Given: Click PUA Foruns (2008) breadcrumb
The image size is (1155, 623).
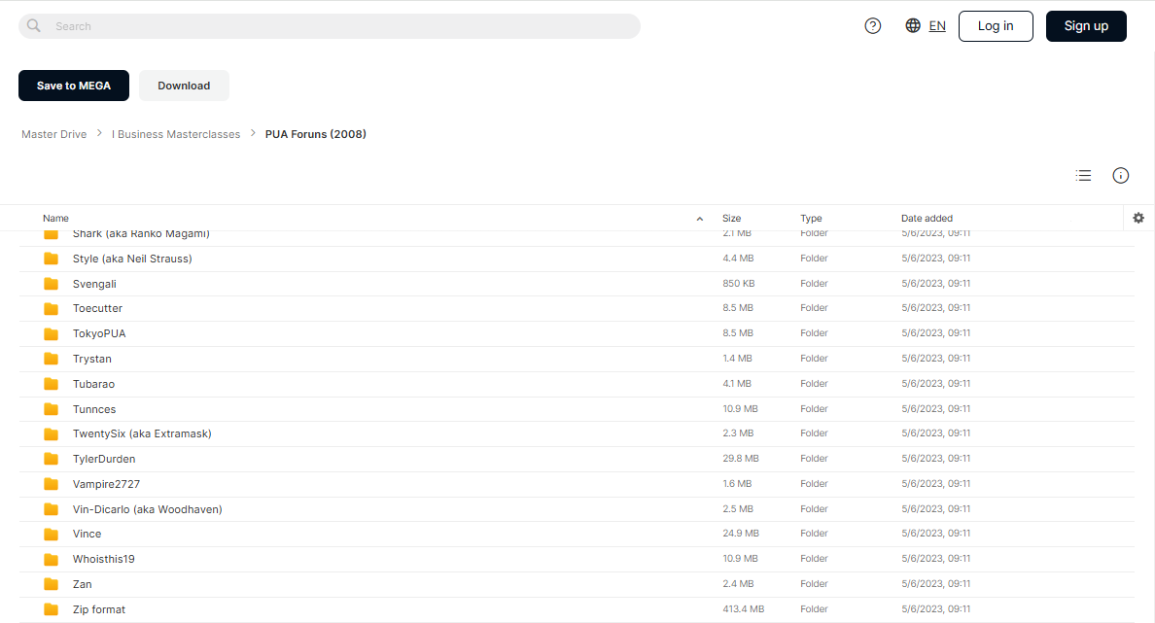Looking at the screenshot, I should pos(315,134).
